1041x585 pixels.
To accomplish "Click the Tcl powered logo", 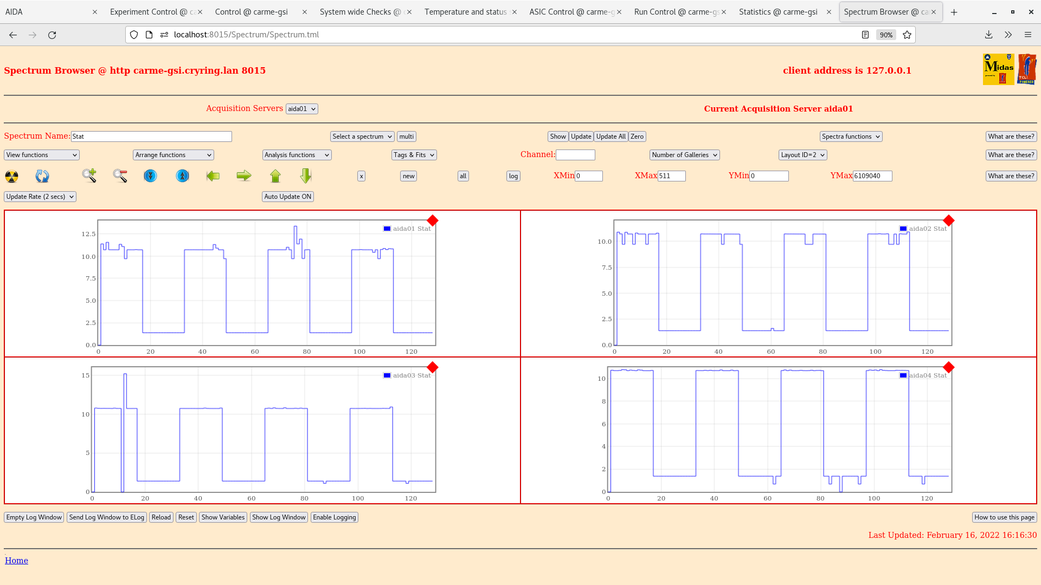I will [x=1027, y=69].
